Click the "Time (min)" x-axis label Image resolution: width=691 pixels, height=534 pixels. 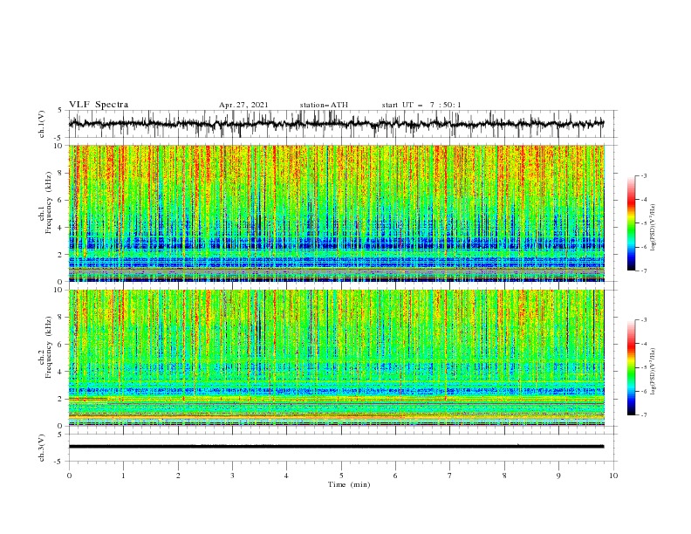349,484
